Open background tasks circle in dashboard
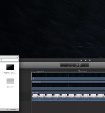Image resolution: width=105 pixels, height=113 pixels. click(x=63, y=65)
